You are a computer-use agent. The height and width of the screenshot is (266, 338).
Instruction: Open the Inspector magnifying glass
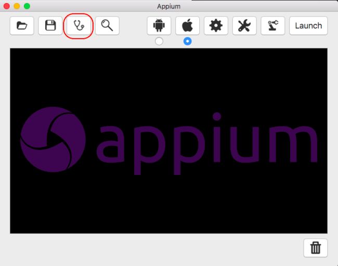tap(107, 26)
